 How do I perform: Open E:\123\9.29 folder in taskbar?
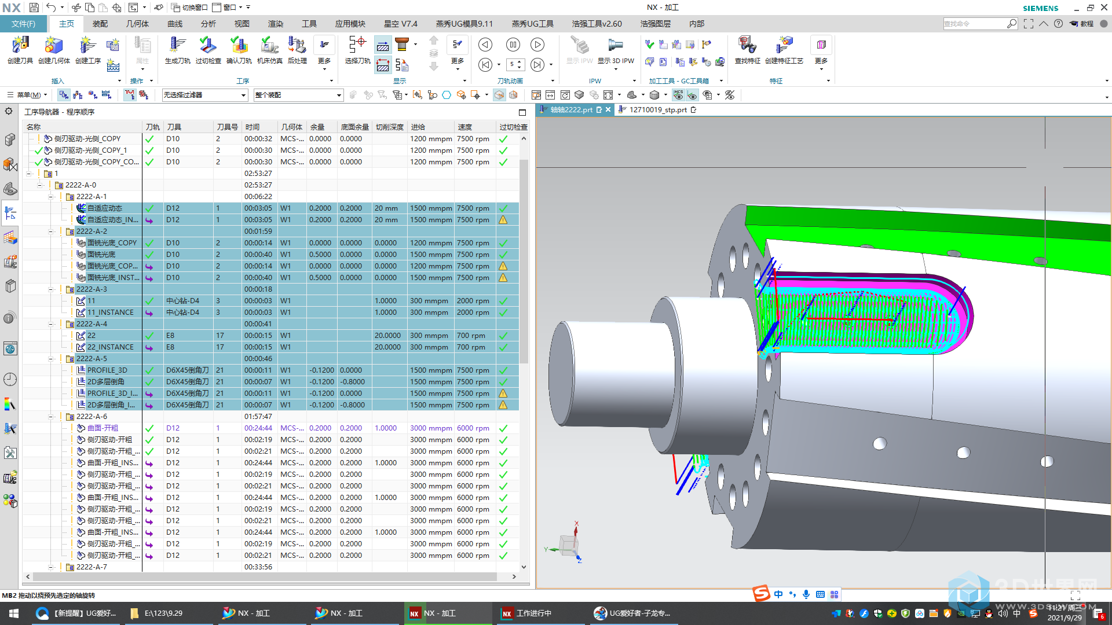[164, 613]
